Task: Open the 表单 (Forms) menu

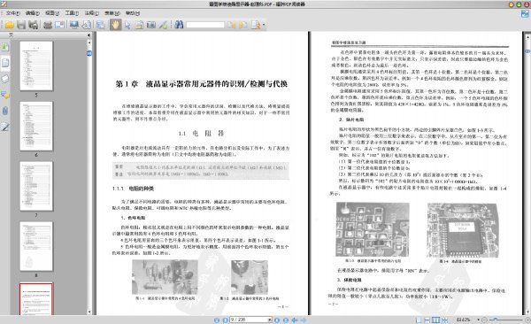Action: click(112, 13)
